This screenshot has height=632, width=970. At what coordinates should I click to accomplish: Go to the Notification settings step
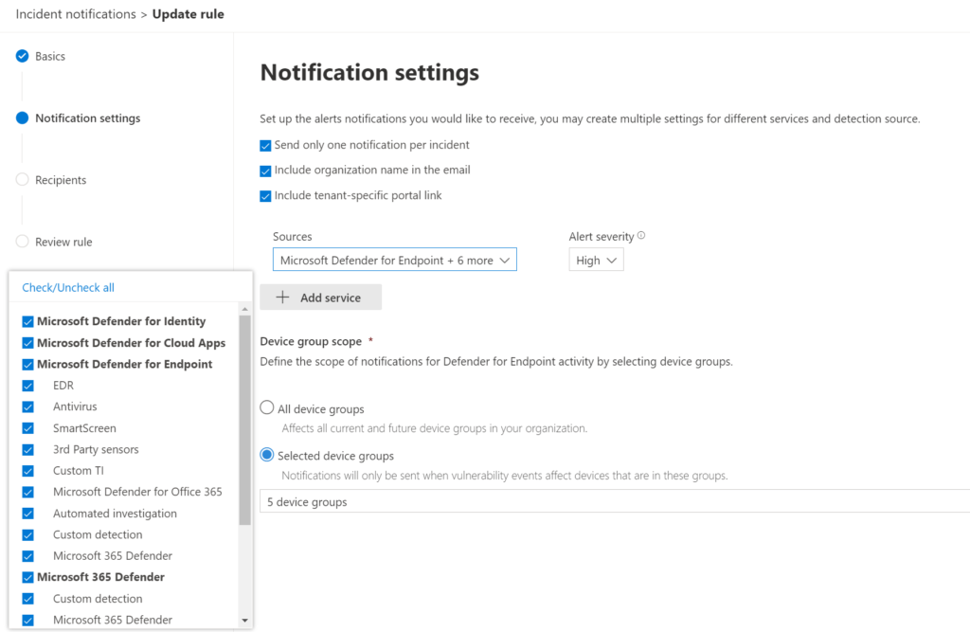click(88, 118)
